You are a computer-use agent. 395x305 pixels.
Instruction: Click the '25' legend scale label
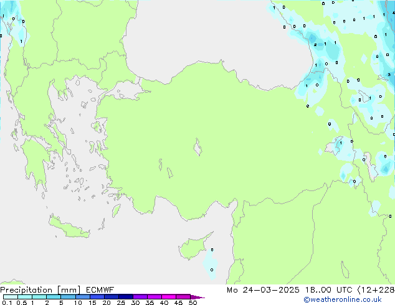(x=121, y=303)
